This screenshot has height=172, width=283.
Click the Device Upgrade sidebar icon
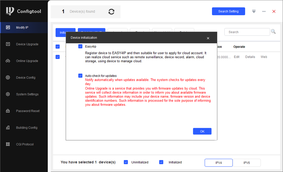tap(8, 44)
